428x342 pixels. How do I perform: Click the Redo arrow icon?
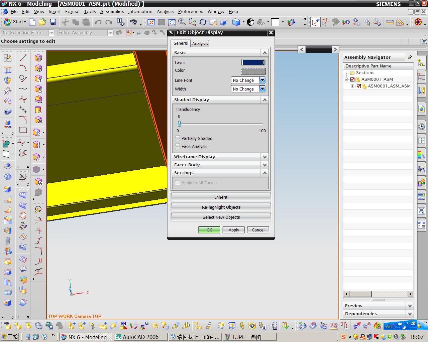click(x=109, y=22)
